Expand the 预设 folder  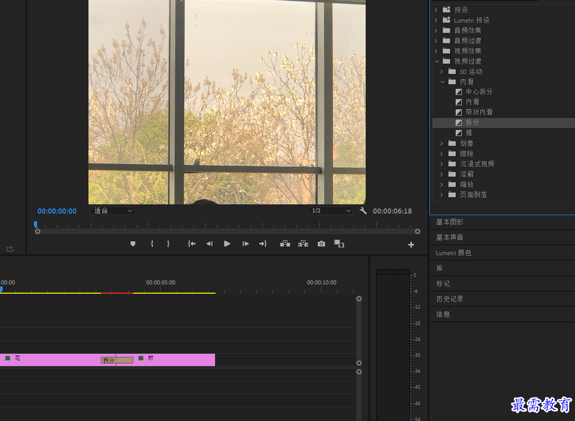[x=436, y=10]
